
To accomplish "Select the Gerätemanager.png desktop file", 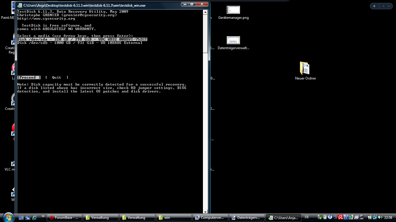I will [233, 13].
